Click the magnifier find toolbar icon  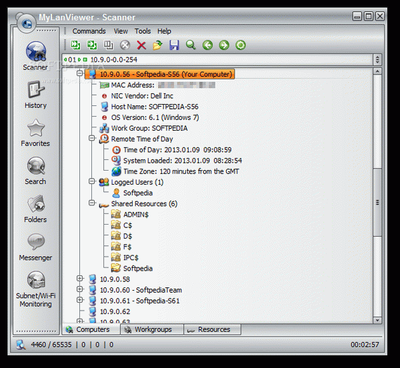click(191, 45)
